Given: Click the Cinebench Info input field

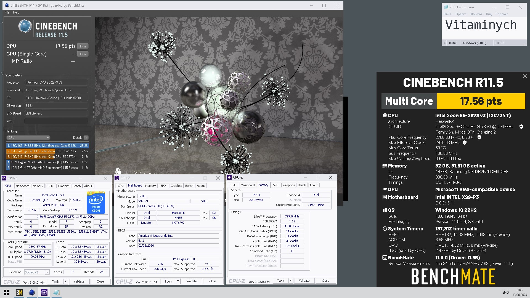Looking at the screenshot, I should pyautogui.click(x=56, y=121).
